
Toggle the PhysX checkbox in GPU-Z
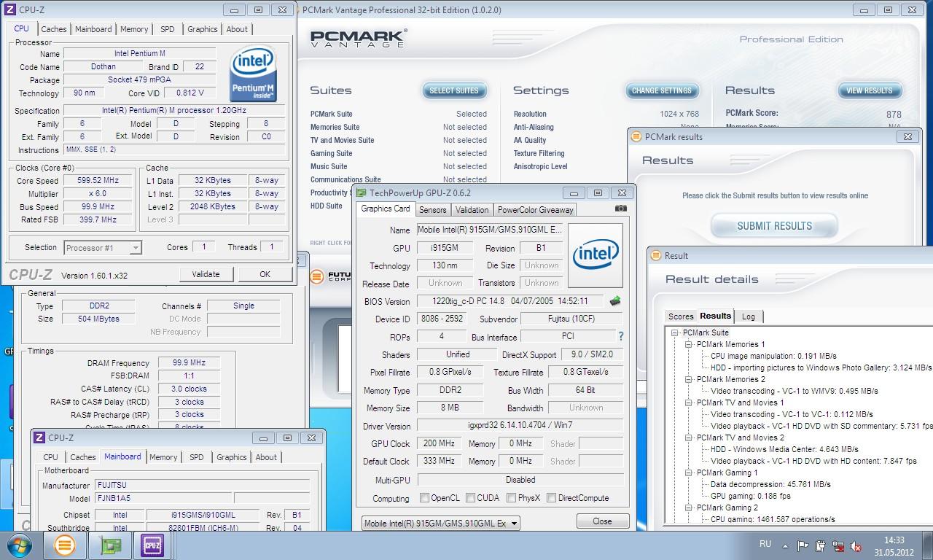(x=510, y=498)
